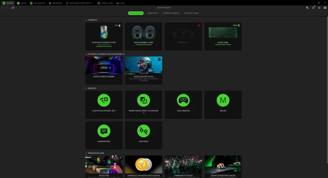Select the Gamer Room tab
This screenshot has height=178, width=328.
point(153,13)
